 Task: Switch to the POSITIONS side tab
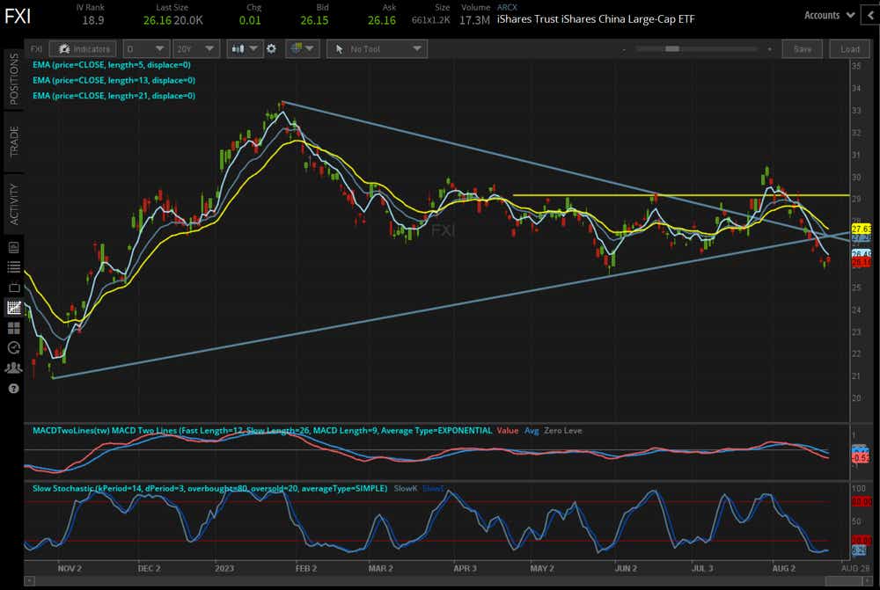(14, 79)
